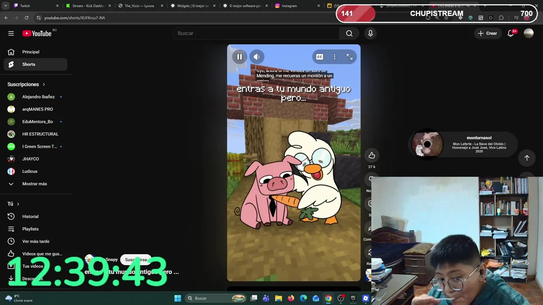Open HR ESTRUCTURAL subscription channel
This screenshot has width=543, height=305.
pyautogui.click(x=36, y=134)
